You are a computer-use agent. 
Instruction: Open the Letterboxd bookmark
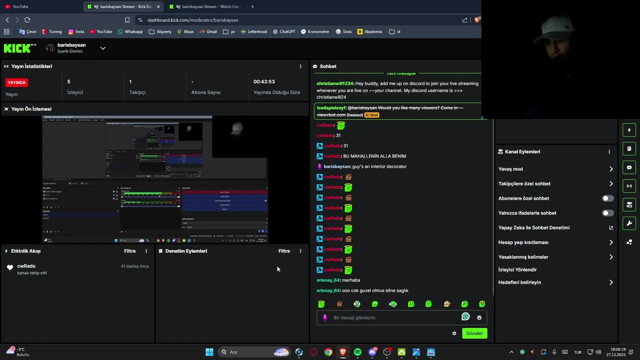pos(254,31)
